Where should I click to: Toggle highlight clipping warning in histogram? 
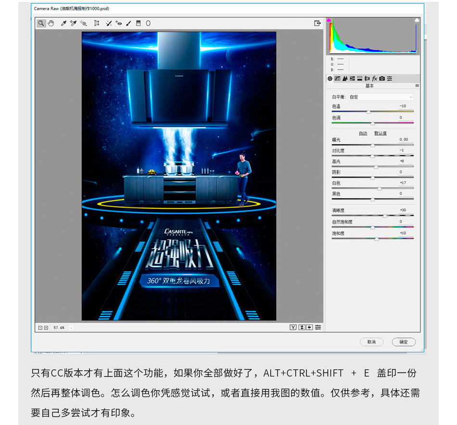(x=417, y=20)
